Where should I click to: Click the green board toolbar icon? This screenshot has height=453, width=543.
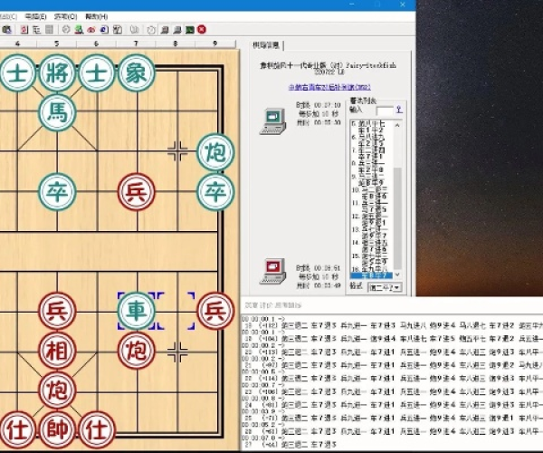189,30
